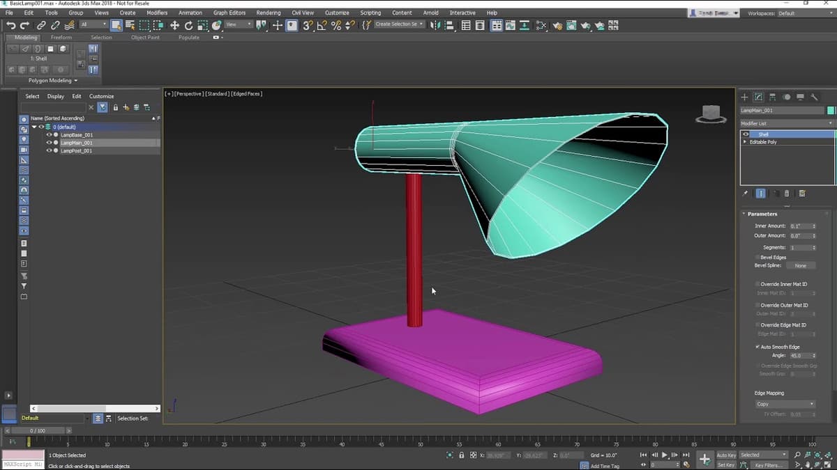
Task: Open the Edge Mapping Copy dropdown
Action: pos(785,404)
